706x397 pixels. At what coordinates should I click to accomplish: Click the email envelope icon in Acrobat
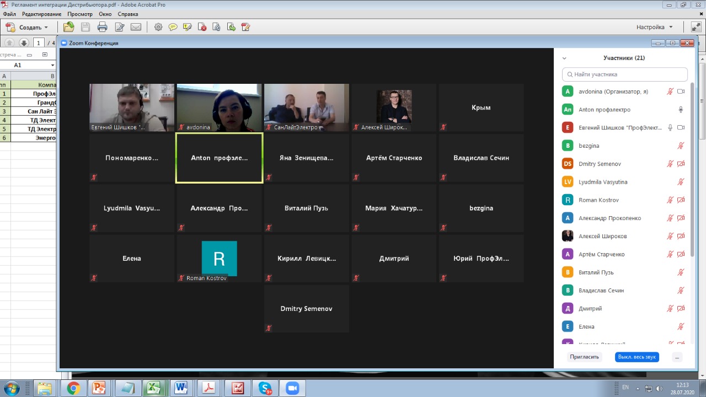pyautogui.click(x=136, y=27)
